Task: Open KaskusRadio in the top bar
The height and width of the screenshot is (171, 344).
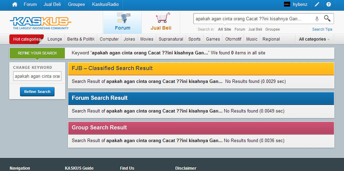Action: (105, 4)
